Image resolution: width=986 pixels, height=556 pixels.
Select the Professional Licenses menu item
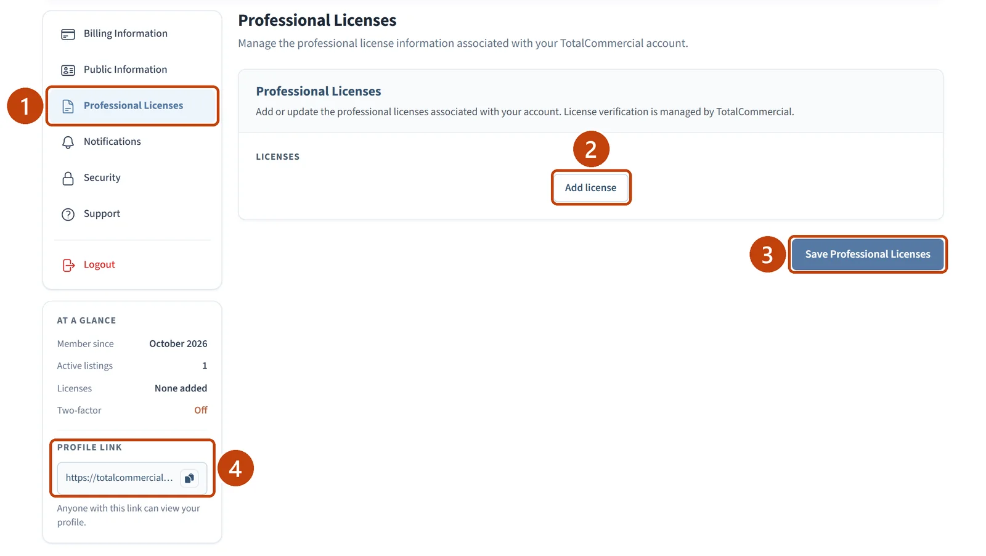point(132,106)
